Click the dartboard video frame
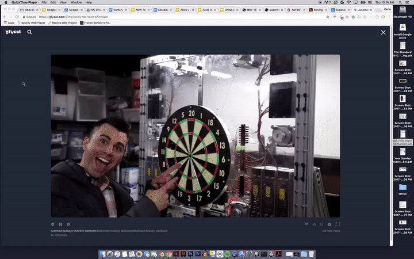414x259 pixels. 195,136
